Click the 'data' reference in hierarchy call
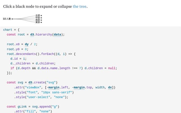181x113 pixels. pos(57,34)
